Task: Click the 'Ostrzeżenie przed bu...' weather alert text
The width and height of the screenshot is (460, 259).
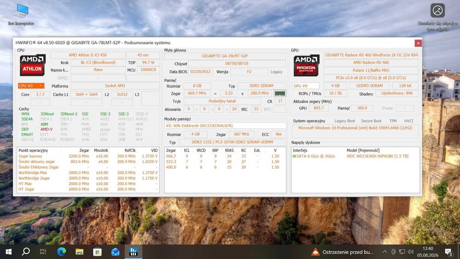Action: point(348,252)
